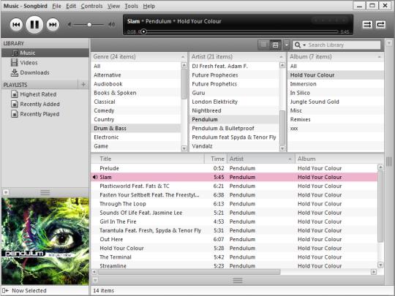Toggle shuffle playback mode
Screen dimensions: 395x296
(367, 25)
